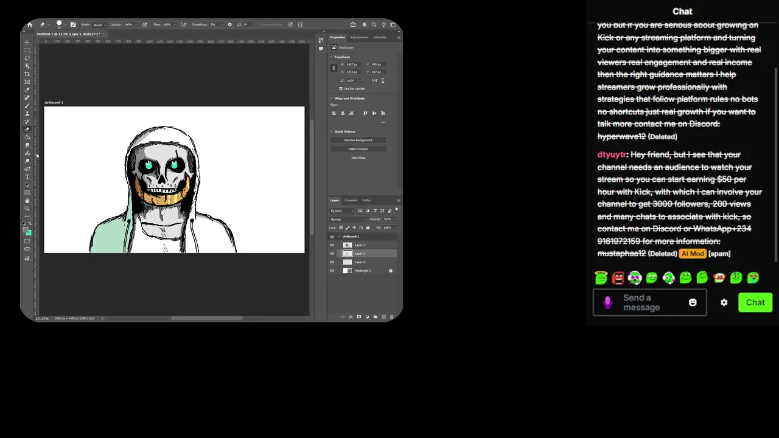Switch to the Channels tab
This screenshot has width=779, height=438.
pyautogui.click(x=351, y=200)
